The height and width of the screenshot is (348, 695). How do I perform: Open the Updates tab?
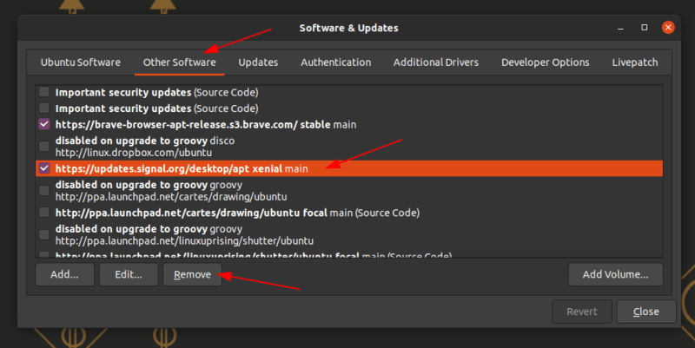click(258, 62)
